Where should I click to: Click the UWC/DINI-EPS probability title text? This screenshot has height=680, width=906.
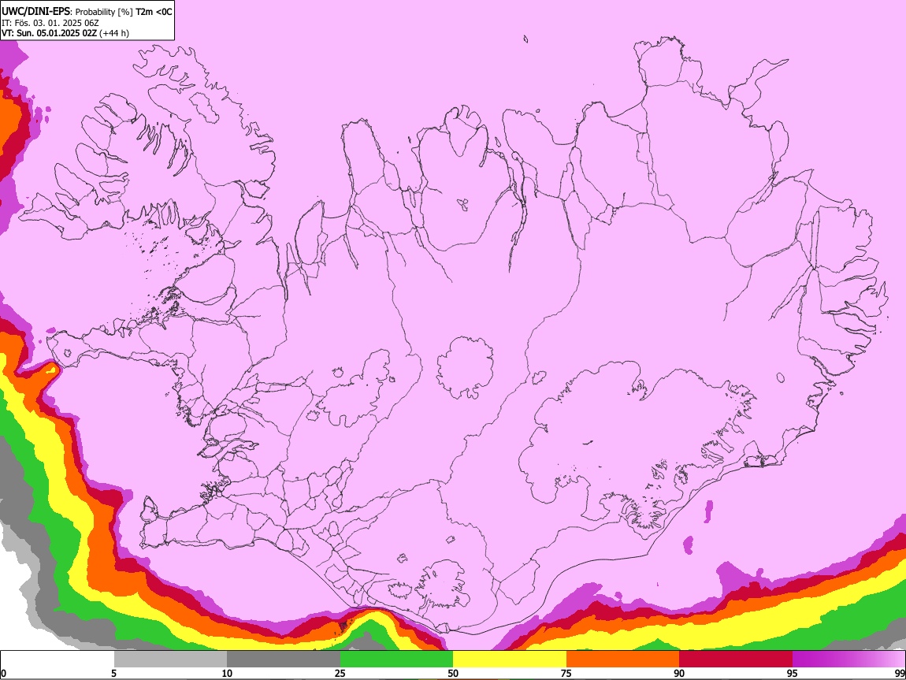[x=87, y=12]
